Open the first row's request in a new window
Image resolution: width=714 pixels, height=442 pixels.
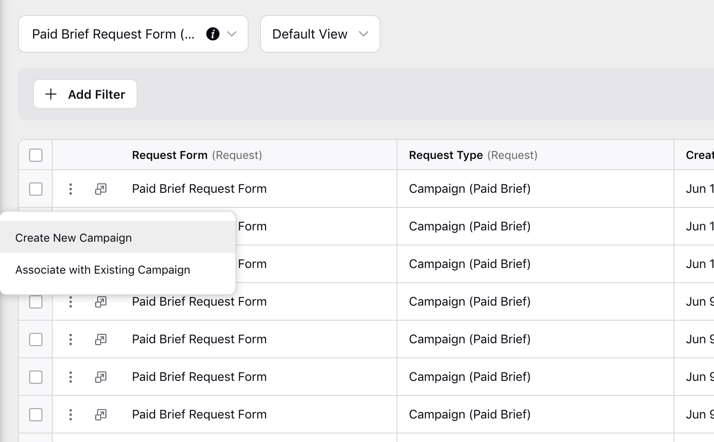(101, 189)
